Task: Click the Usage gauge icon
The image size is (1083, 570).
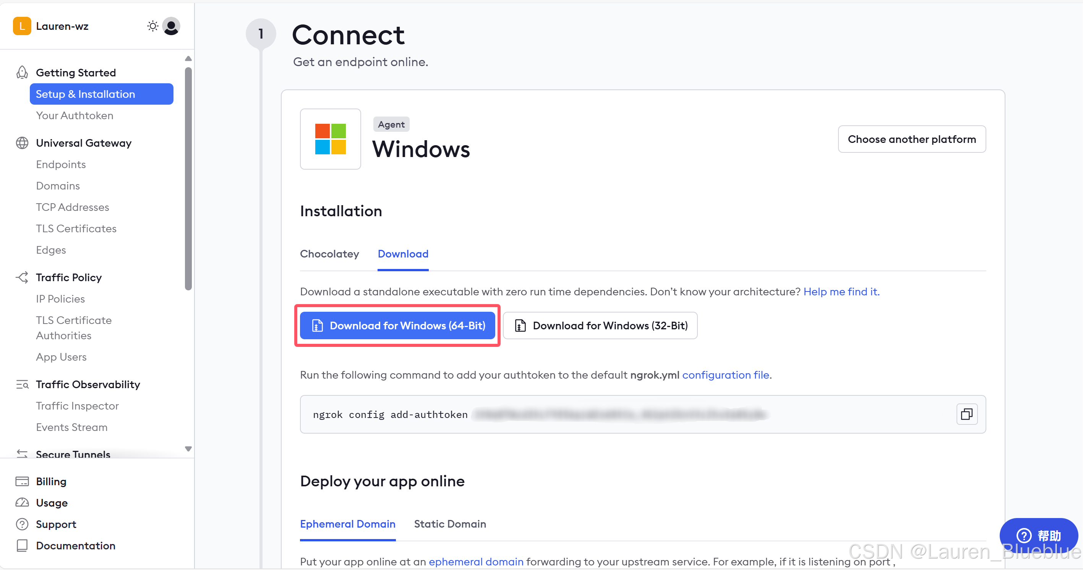Action: coord(22,503)
